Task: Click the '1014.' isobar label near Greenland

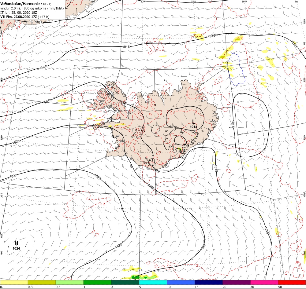Action: (x=39, y=22)
